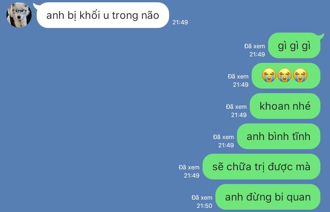This screenshot has height=212, width=330.
Task: Click 'Đã xem' status beside 'khoan nhé'
Action: coord(236,107)
